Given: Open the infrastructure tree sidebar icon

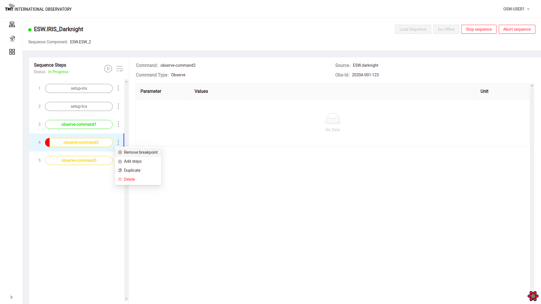Looking at the screenshot, I should point(12,24).
